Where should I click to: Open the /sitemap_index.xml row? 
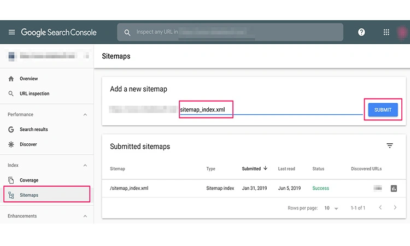[x=254, y=188]
